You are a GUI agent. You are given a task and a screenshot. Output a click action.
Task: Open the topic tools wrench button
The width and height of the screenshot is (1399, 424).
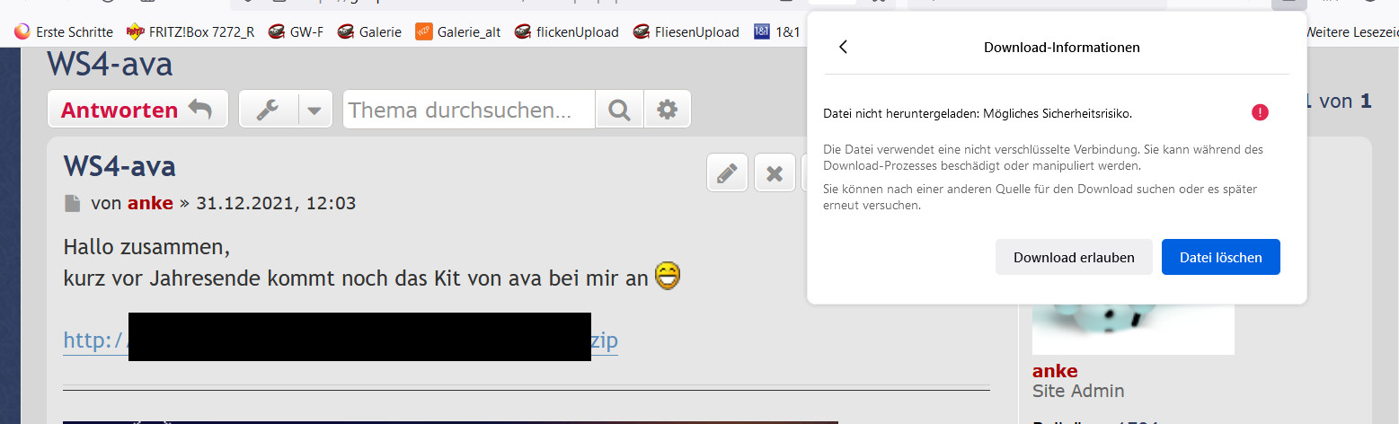[x=268, y=110]
